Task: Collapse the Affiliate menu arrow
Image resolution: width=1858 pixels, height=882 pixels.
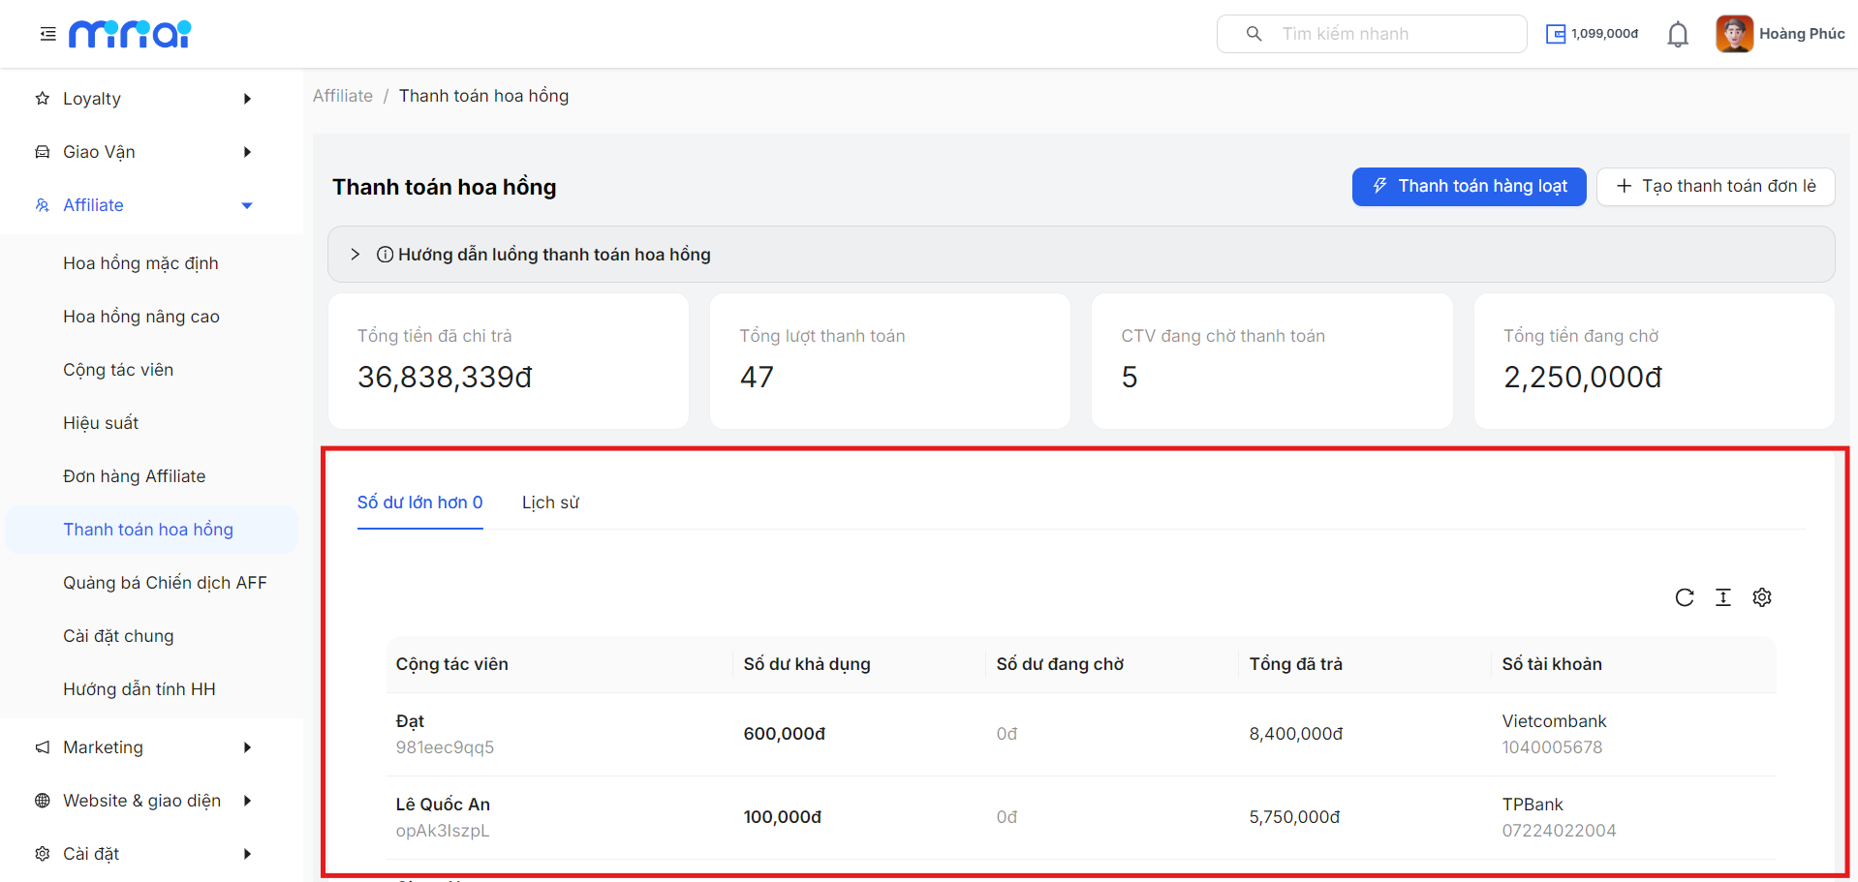Action: [x=247, y=205]
